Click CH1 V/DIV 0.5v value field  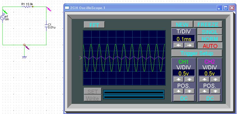pos(184,73)
